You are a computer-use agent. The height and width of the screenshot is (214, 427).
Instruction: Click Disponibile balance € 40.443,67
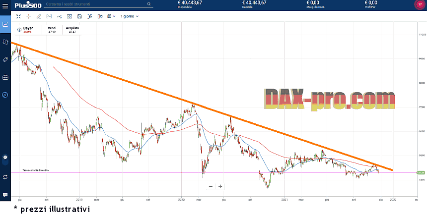pyautogui.click(x=190, y=2)
